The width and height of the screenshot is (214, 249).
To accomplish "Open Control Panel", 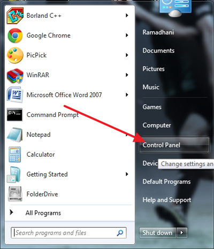I will pos(174,145).
